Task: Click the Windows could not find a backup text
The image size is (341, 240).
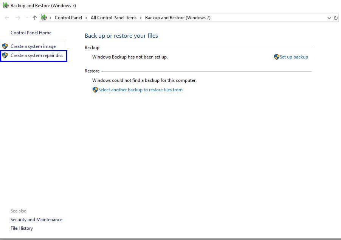Action: pos(144,80)
